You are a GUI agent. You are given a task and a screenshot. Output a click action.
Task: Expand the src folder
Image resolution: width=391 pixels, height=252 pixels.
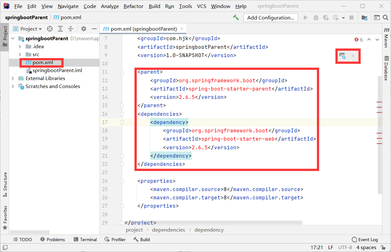(20, 54)
